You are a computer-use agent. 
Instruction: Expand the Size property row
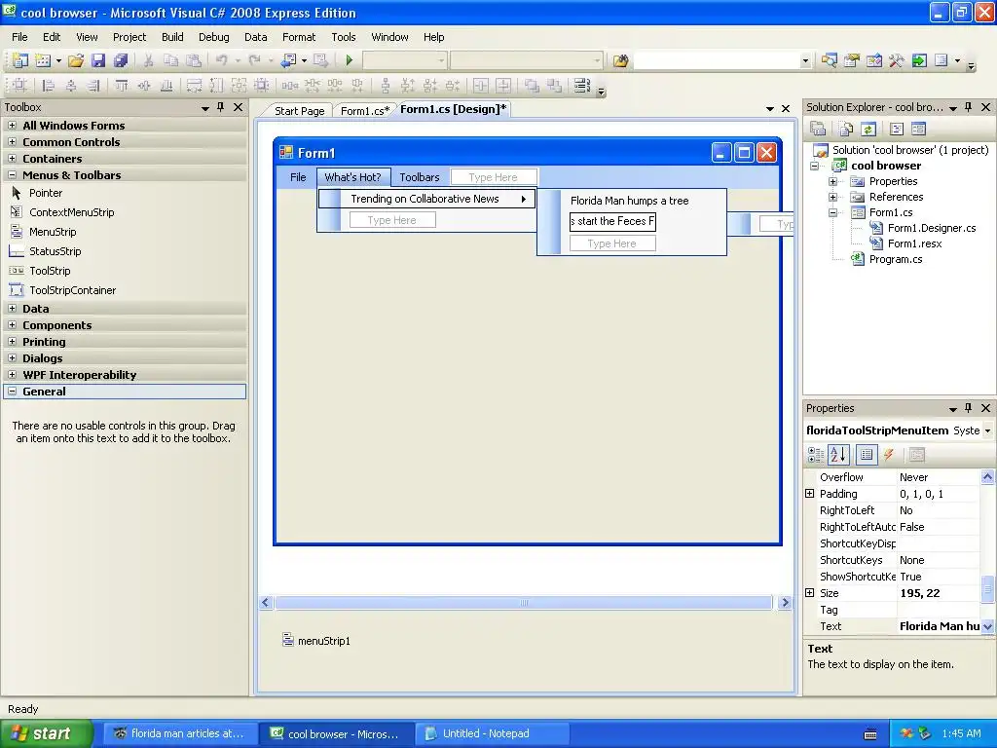(x=809, y=593)
